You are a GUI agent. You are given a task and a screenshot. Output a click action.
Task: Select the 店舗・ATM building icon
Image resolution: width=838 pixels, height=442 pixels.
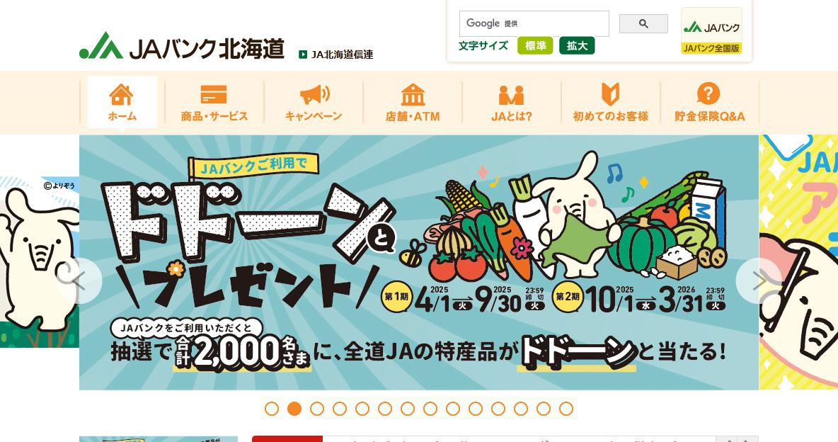pyautogui.click(x=413, y=95)
